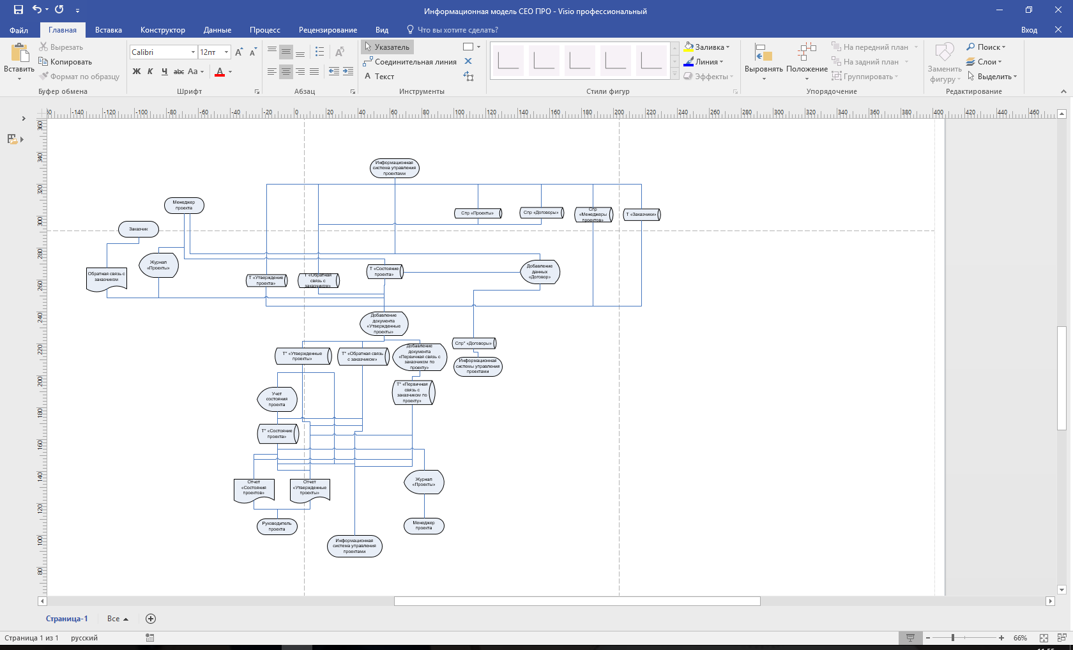This screenshot has width=1073, height=650.
Task: Increase indent with the right-arrow indent icon
Action: click(348, 72)
